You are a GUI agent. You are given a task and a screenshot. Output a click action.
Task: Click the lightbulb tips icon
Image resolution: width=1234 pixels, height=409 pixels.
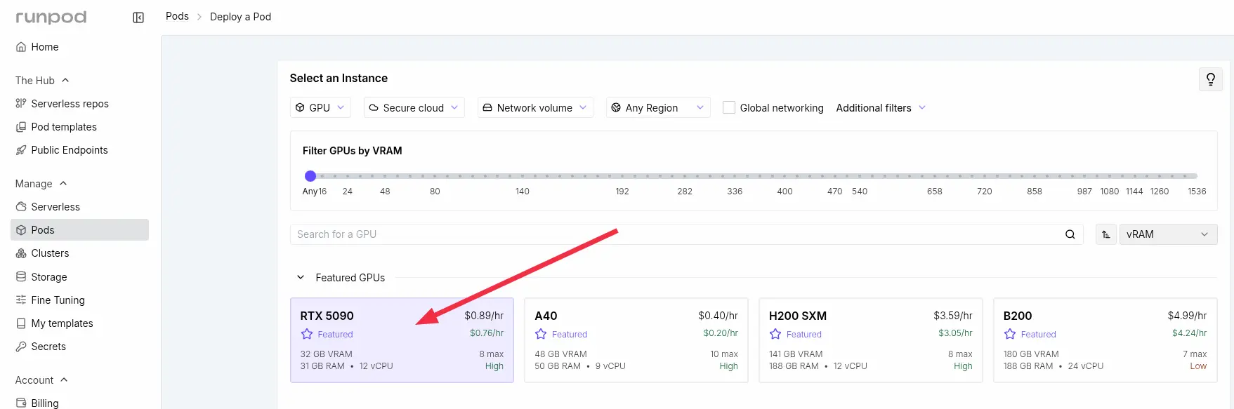1210,79
